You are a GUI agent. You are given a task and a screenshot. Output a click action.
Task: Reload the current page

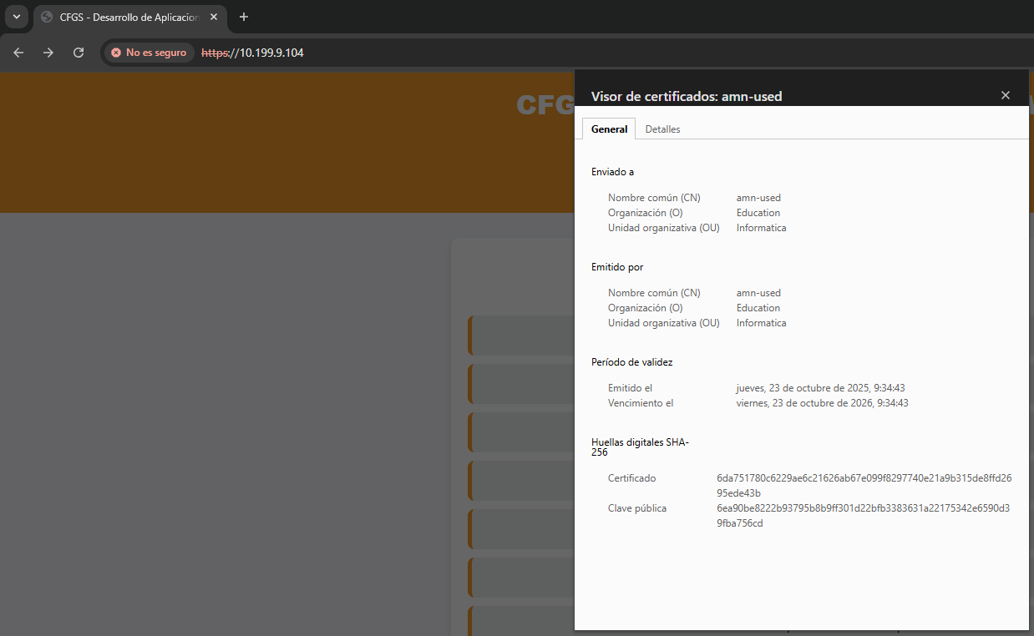click(79, 53)
